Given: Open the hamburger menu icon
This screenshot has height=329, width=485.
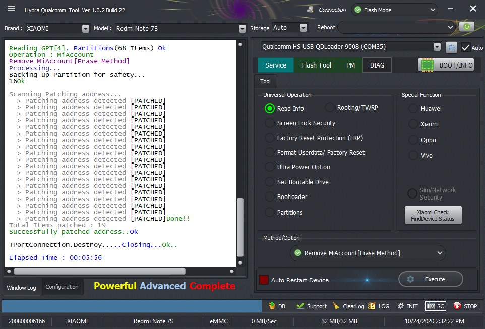Looking at the screenshot, I should [x=11, y=9].
